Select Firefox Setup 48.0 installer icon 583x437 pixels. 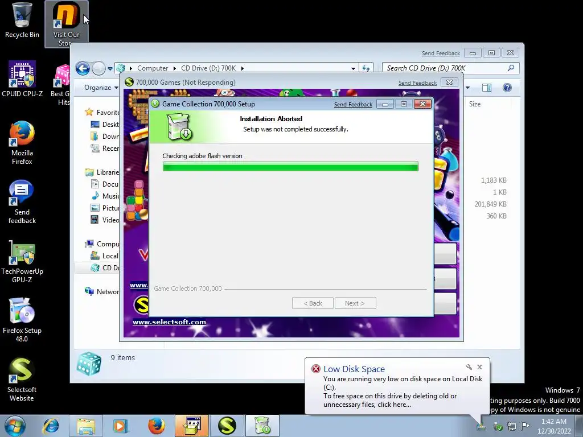tap(22, 320)
